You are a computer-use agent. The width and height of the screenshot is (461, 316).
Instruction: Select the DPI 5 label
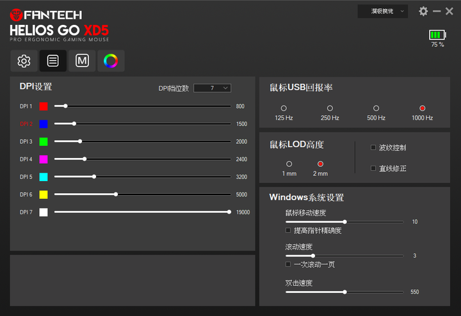(x=26, y=177)
